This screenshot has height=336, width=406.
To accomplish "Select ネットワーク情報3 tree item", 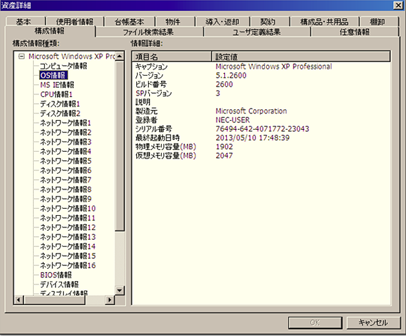I will [x=65, y=142].
